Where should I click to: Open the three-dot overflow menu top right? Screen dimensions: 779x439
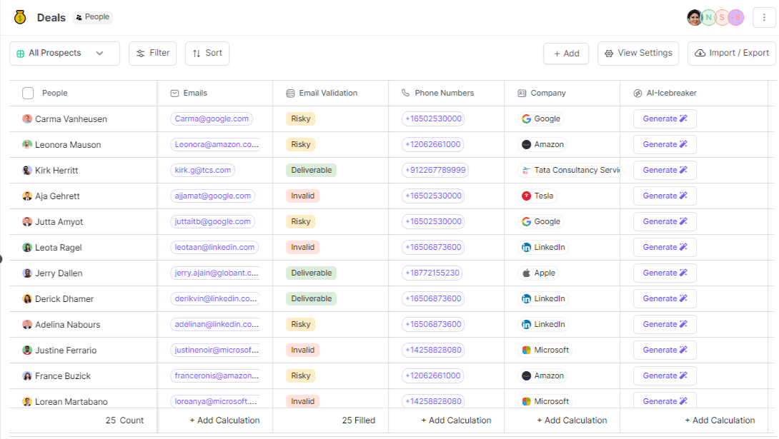764,16
